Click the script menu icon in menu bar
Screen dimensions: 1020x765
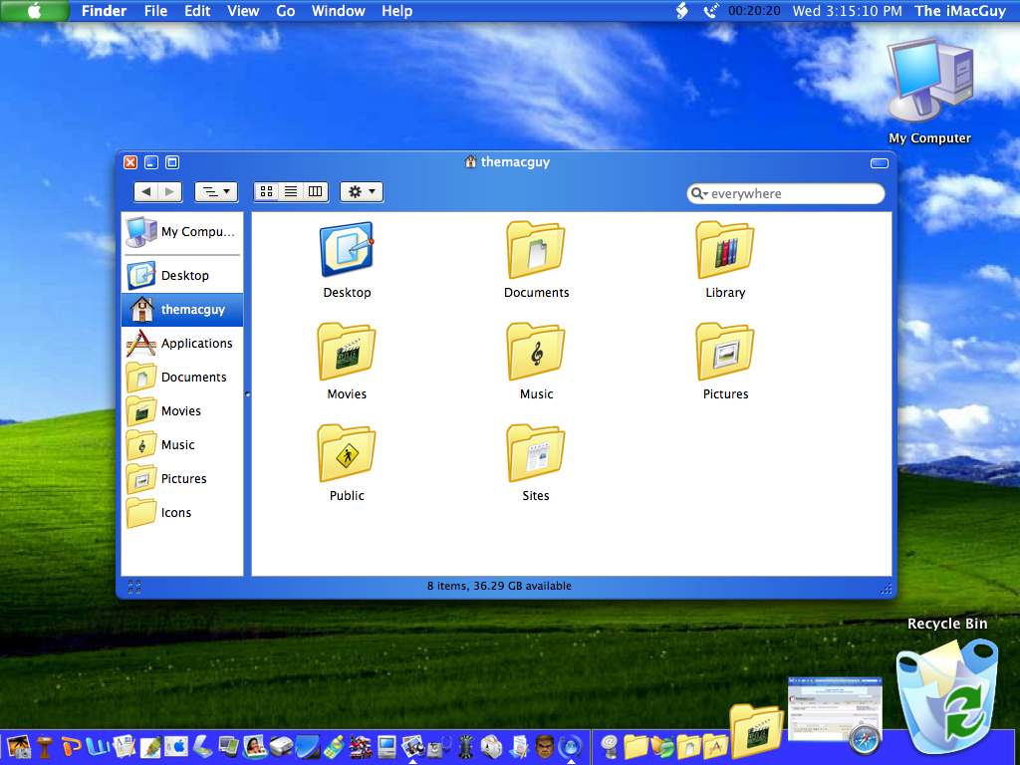tap(681, 11)
